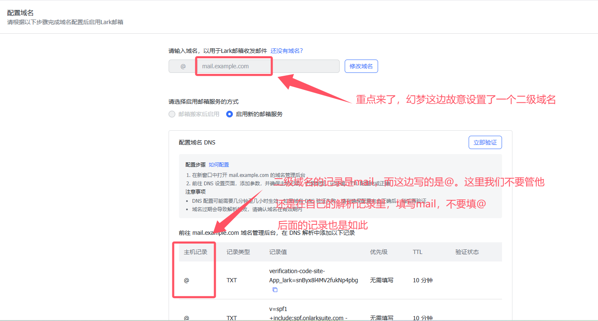Click the TTL column header
This screenshot has height=321, width=598.
(417, 252)
